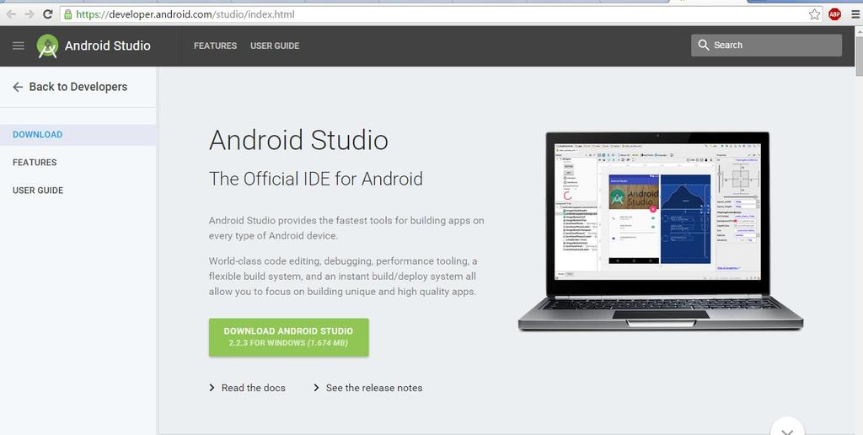This screenshot has height=435, width=863.
Task: Click the Download Android Studio button
Action: [288, 337]
